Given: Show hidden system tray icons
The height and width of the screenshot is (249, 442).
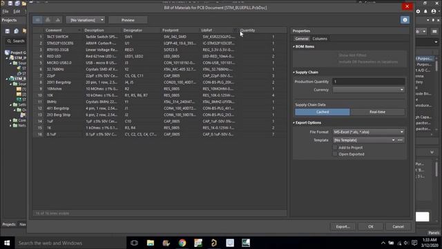Looking at the screenshot, I should [383, 243].
